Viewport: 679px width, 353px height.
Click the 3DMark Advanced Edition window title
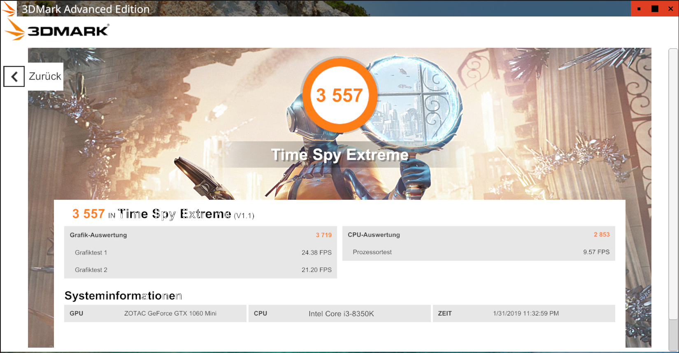coord(86,9)
